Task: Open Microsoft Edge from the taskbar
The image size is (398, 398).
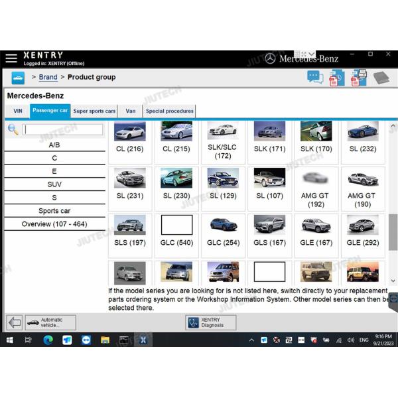Action: pos(48,340)
